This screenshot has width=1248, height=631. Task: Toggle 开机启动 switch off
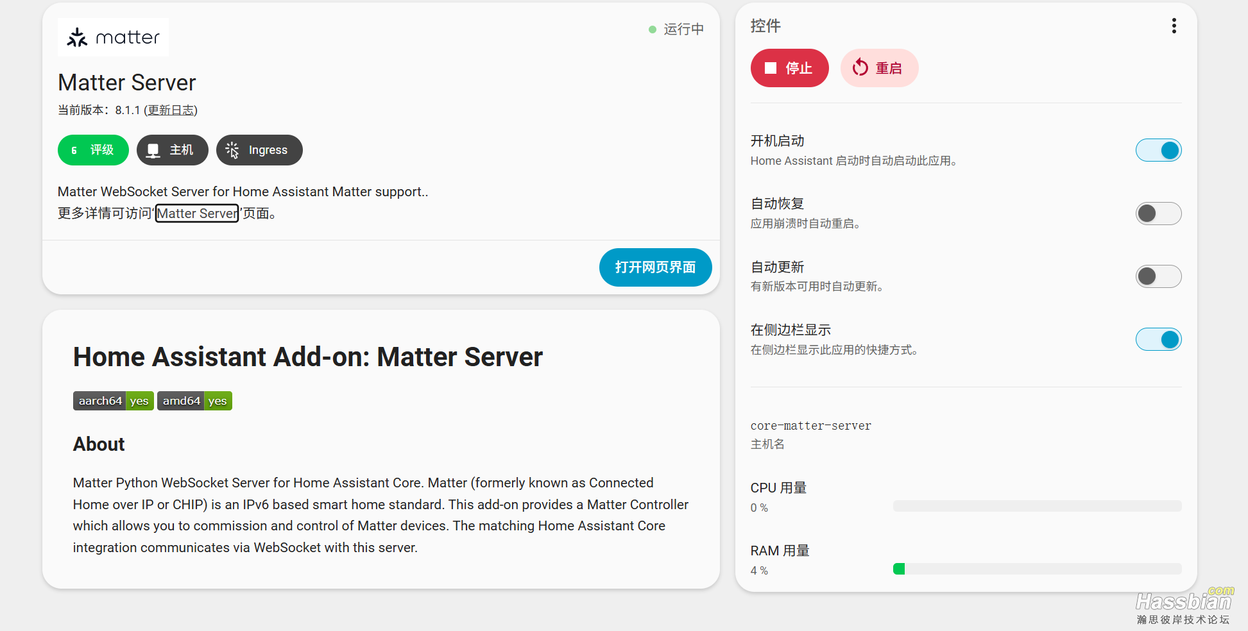point(1158,151)
